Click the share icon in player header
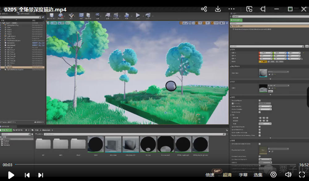The height and width of the screenshot is (181, 309). [204, 9]
